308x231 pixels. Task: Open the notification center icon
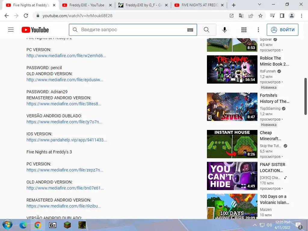pos(298,225)
